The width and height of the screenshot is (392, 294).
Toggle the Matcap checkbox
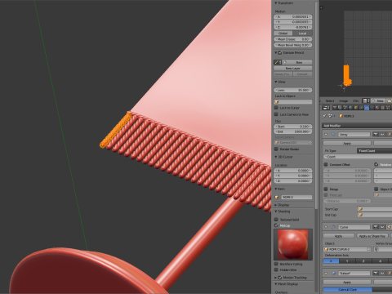click(x=276, y=225)
